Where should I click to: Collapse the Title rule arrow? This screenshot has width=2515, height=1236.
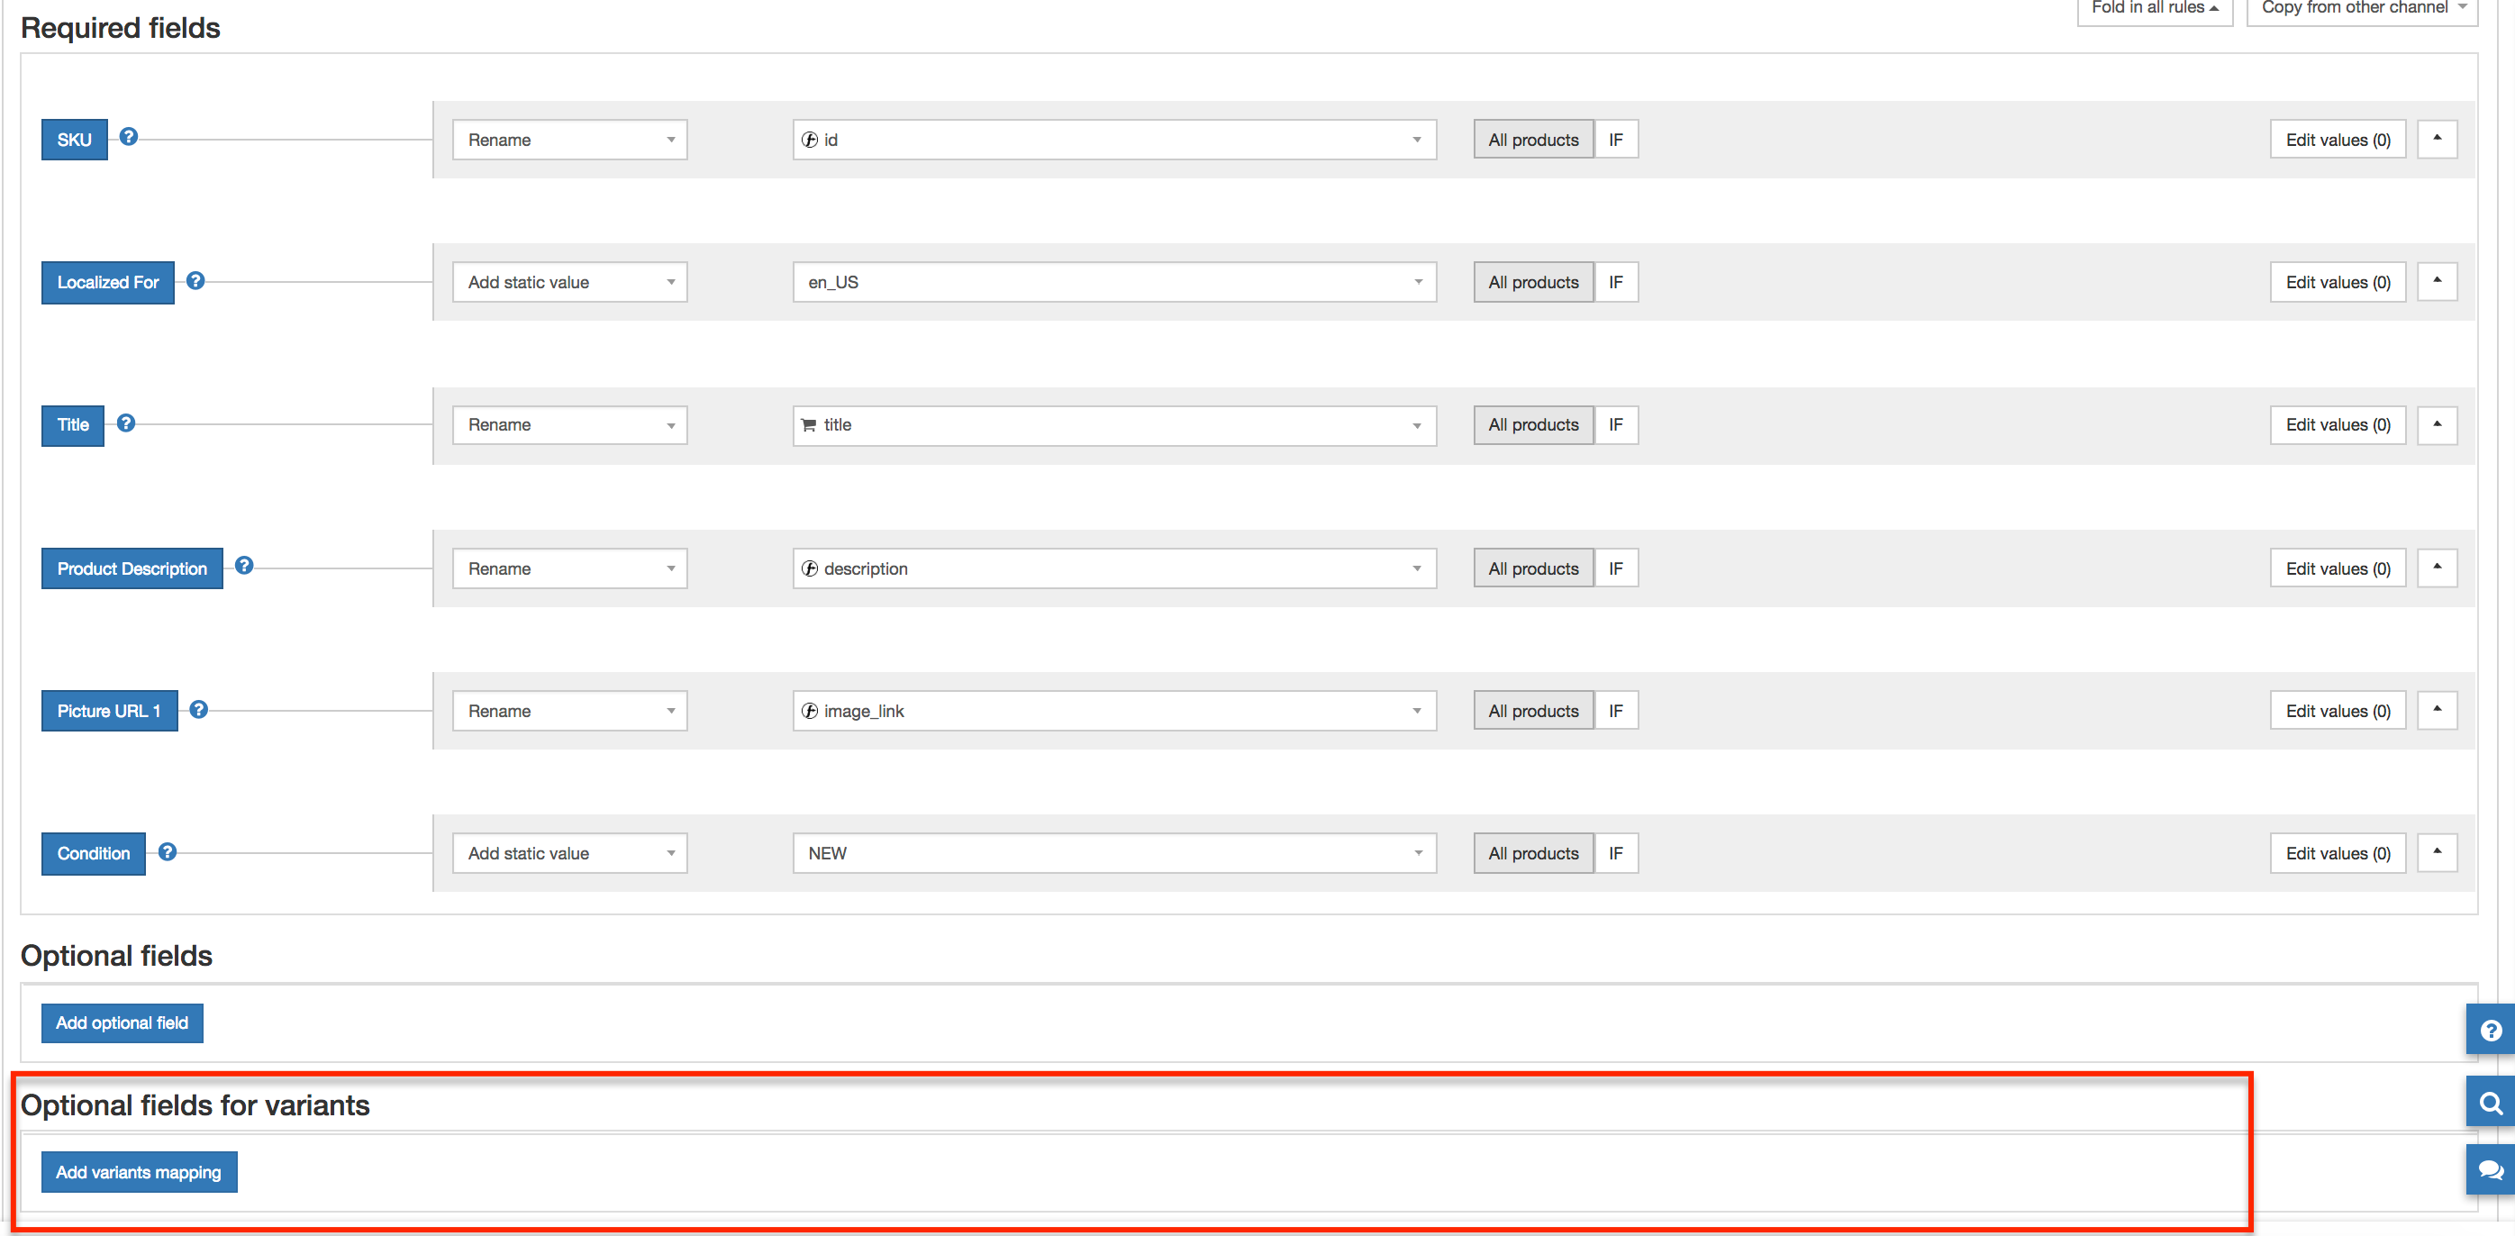[x=2437, y=424]
